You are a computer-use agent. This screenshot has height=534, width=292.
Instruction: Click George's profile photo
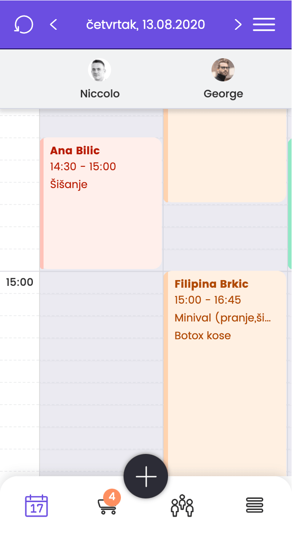(x=223, y=70)
